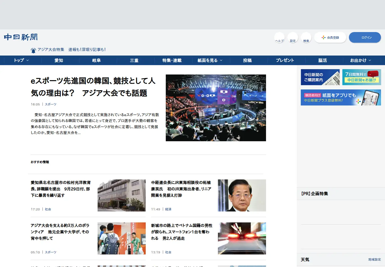Select 愛知 in the navigation bar
The image size is (385, 267).
click(59, 60)
